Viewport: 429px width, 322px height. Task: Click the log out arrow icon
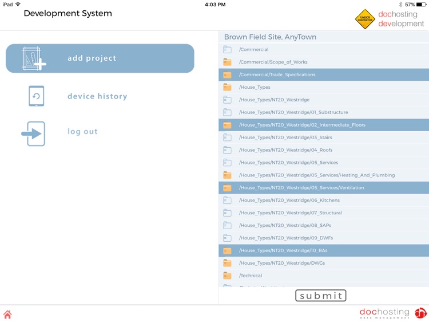33,133
